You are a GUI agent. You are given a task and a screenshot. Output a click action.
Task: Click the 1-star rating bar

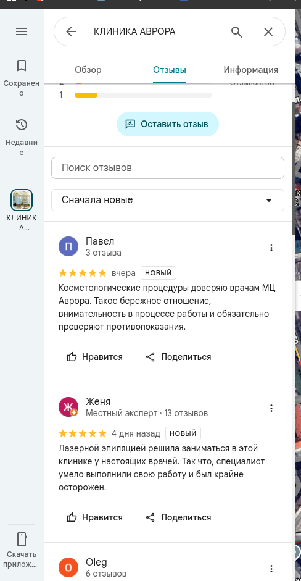tap(143, 95)
